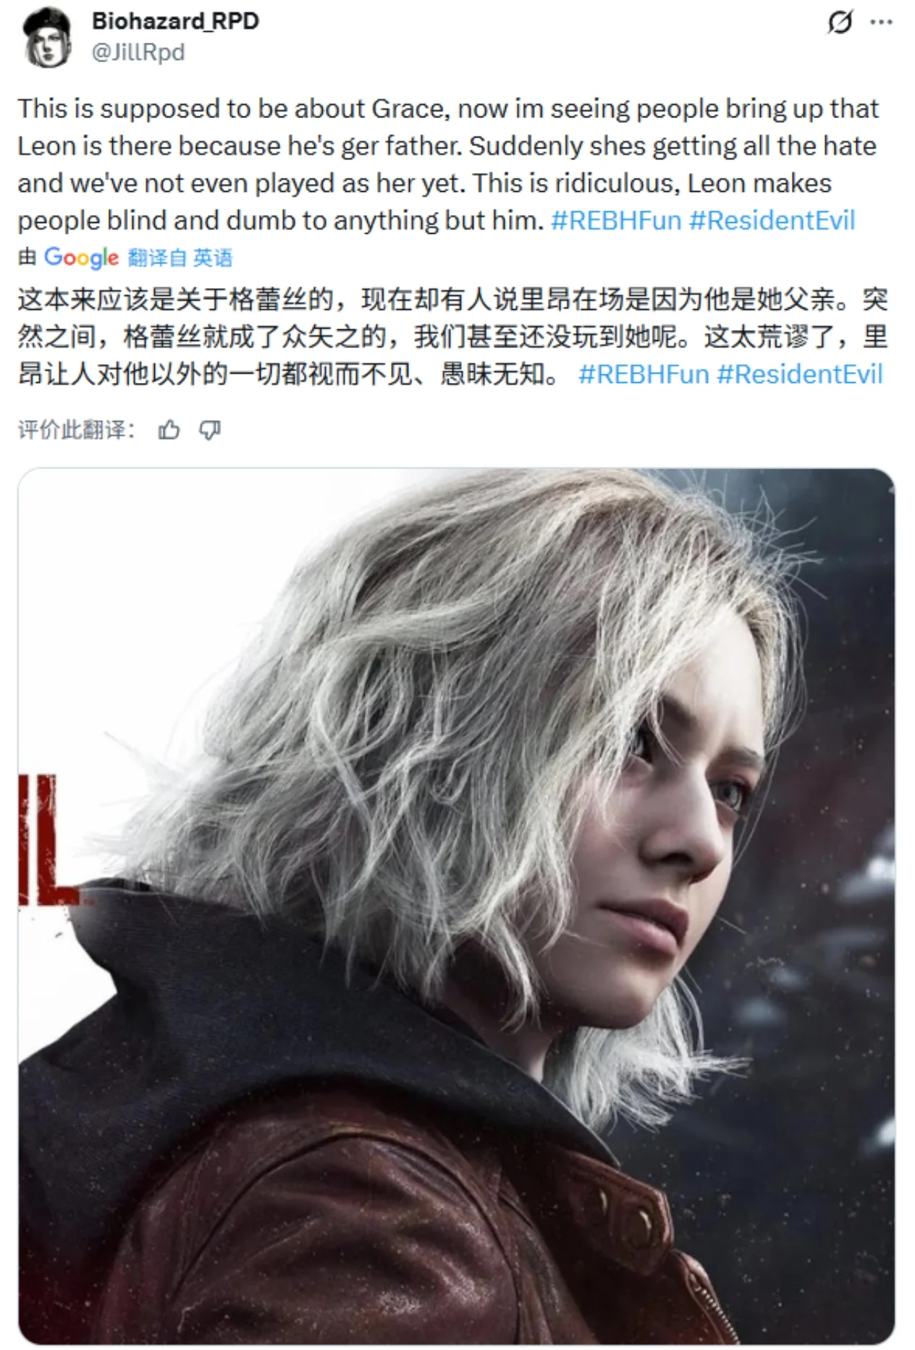Screen dimensions: 915x1350
Task: Open #REBHFun hashtag in Chinese translation
Action: tap(644, 374)
